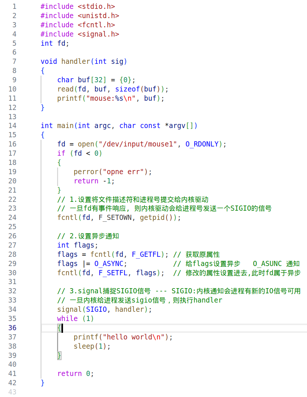Image resolution: width=307 pixels, height=397 pixels.
Task: Click the 'return -1;' statement
Action: point(94,181)
